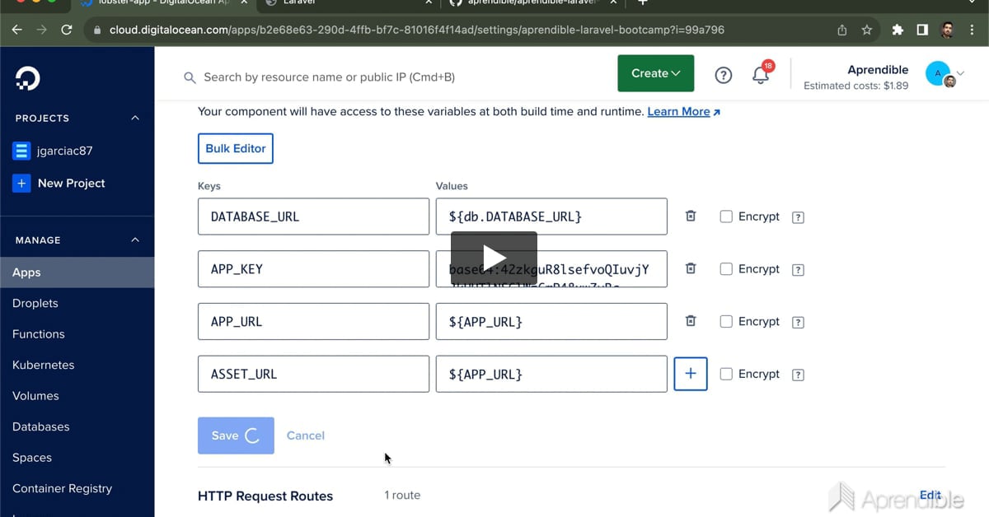Add a new variable with plus button
Viewport: 989px width, 517px height.
(691, 374)
